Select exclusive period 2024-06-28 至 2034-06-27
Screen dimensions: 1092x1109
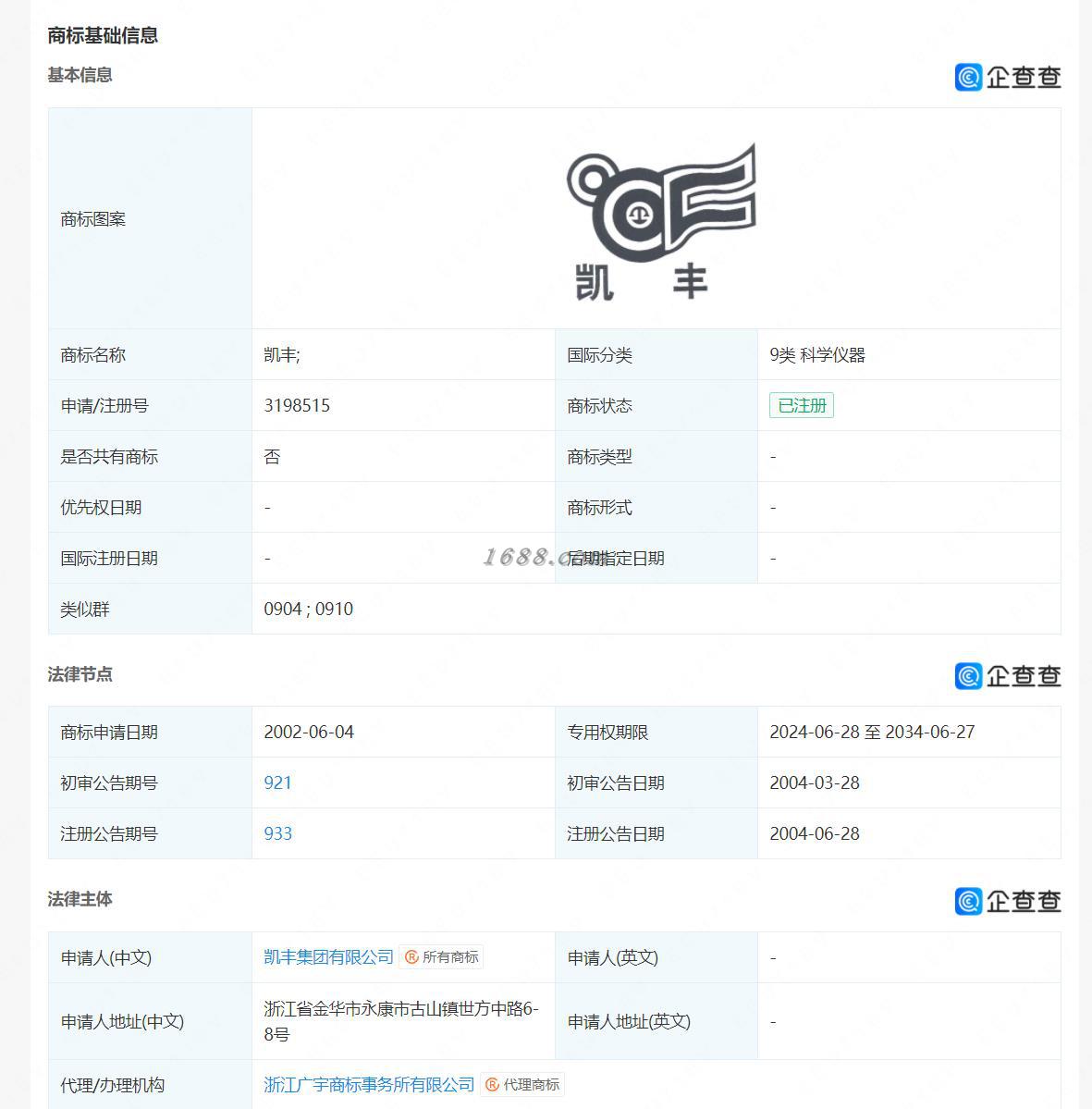872,732
